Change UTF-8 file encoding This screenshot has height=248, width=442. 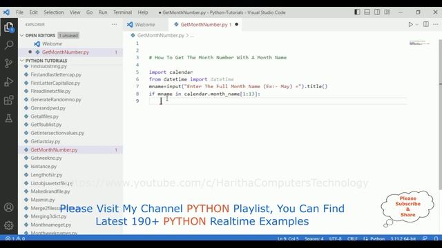(336, 238)
